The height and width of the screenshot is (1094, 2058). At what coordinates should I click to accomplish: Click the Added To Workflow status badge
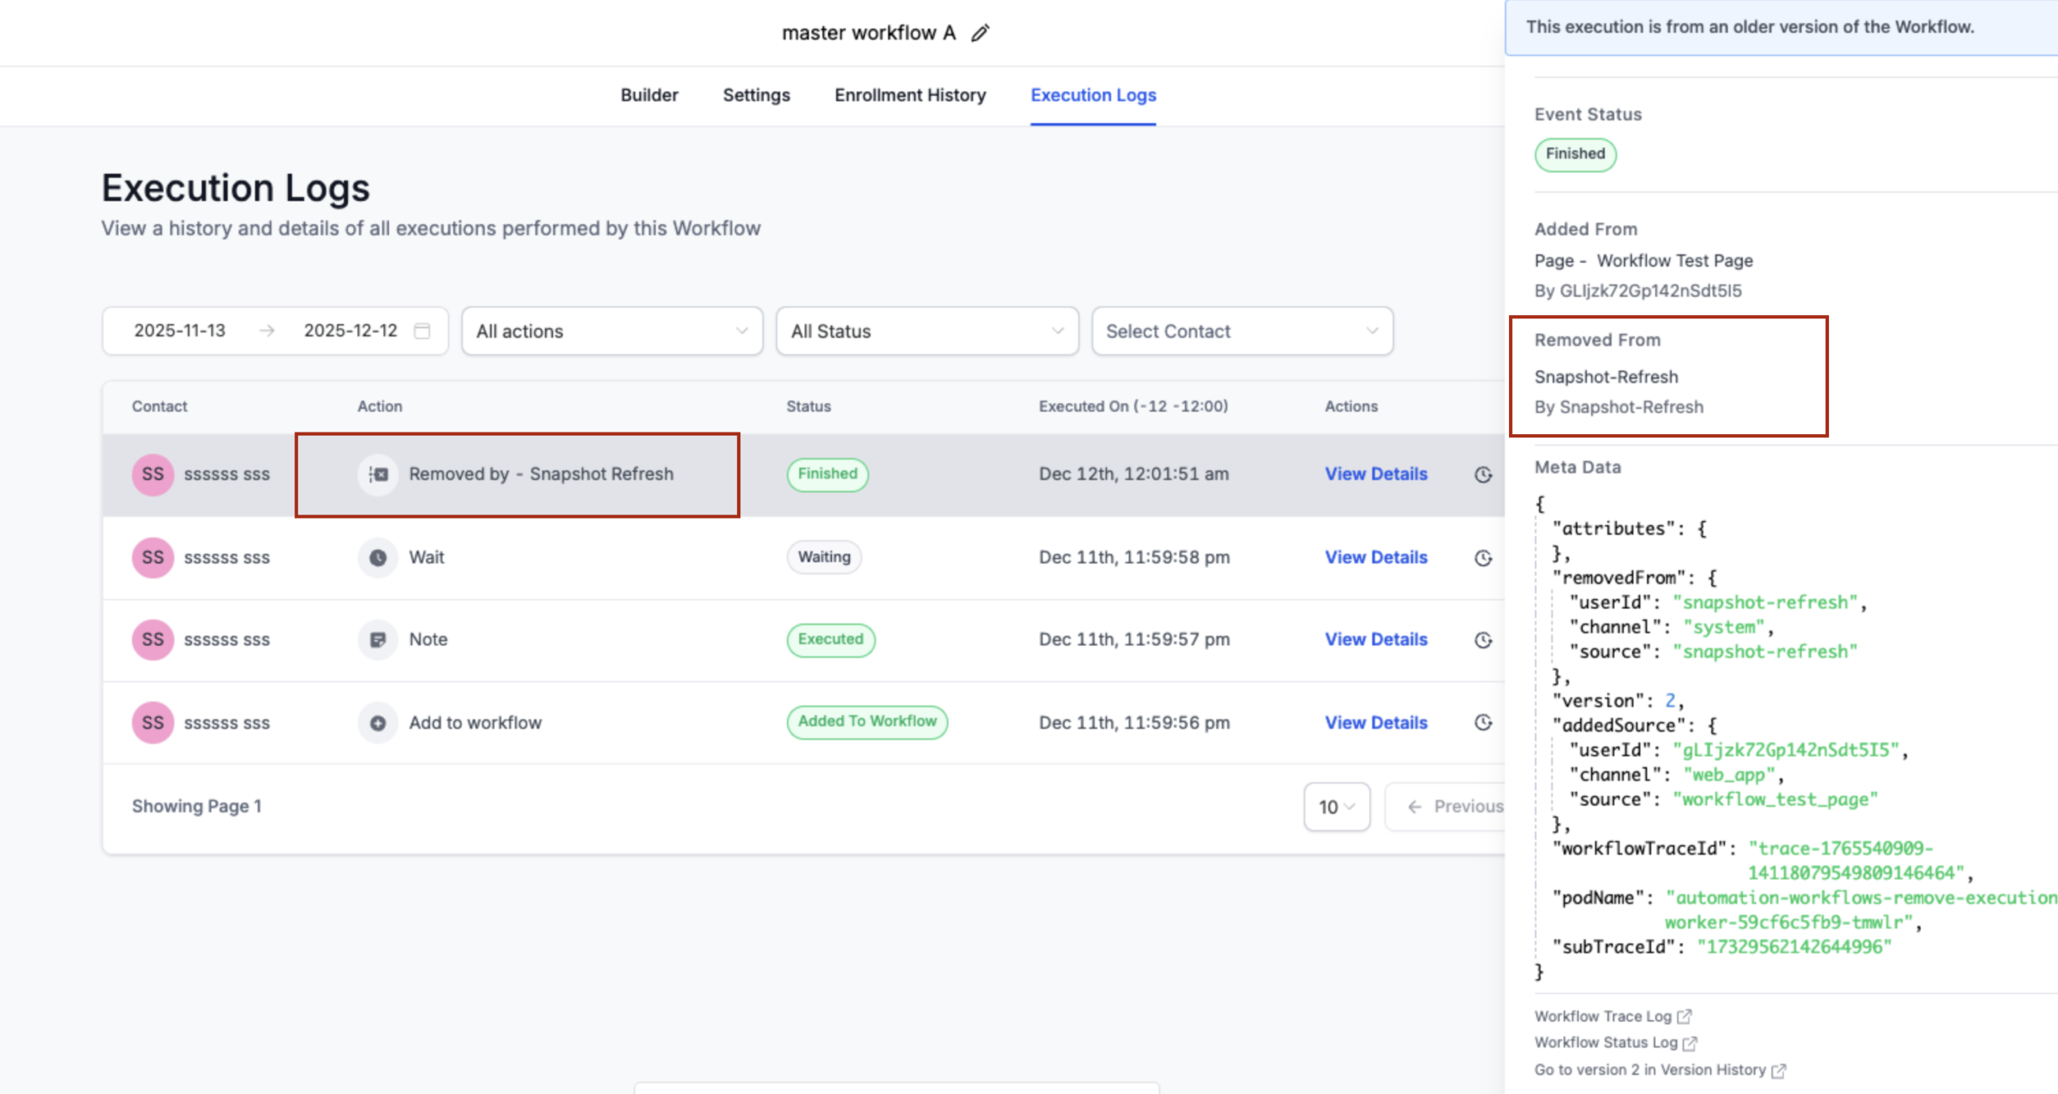click(x=867, y=722)
